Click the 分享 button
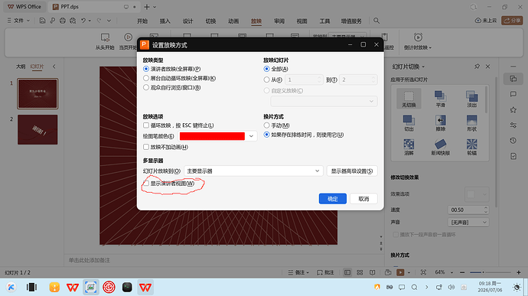 [512, 21]
